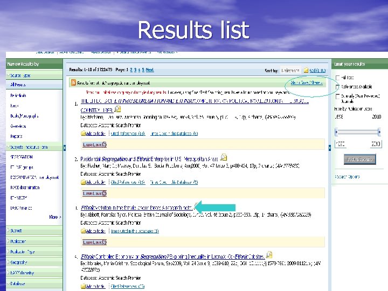Open the preview magnifier beside Residential Segregation result
The height and width of the screenshot is (291, 388).
(x=224, y=157)
